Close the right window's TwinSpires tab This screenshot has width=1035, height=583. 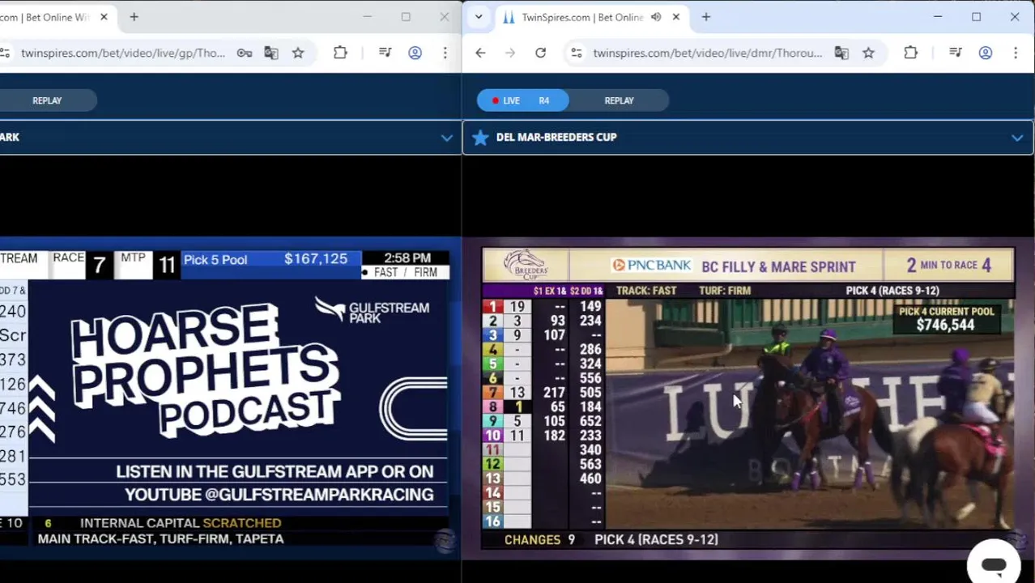(x=676, y=17)
